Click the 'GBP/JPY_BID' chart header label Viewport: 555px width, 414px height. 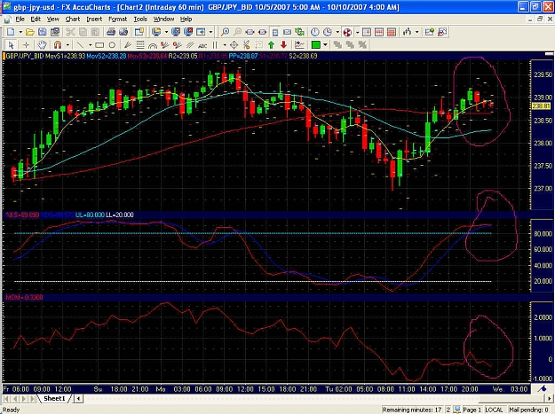25,56
